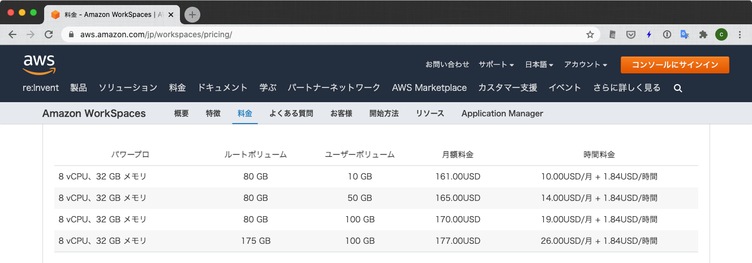Expand the サポート dropdown

[x=496, y=64]
